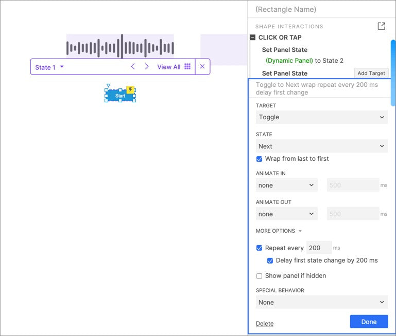The width and height of the screenshot is (396, 336).
Task: Click the Done button
Action: click(369, 322)
